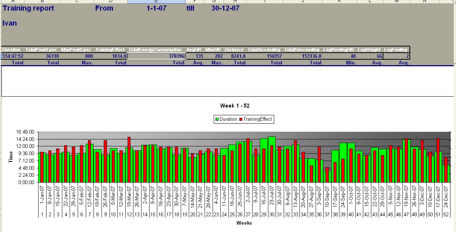This screenshot has height=232, width=456.
Task: Select the "till" label cell
Action: [x=190, y=8]
